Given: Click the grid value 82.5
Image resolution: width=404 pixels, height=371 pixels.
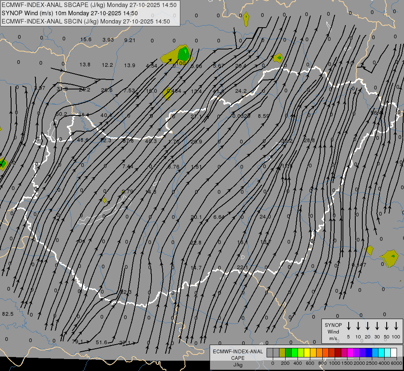Looking at the screenshot, I should click(x=8, y=314).
